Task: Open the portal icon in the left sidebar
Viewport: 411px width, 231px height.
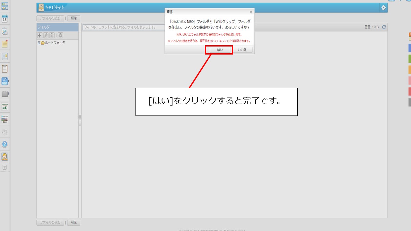Action: point(5,6)
